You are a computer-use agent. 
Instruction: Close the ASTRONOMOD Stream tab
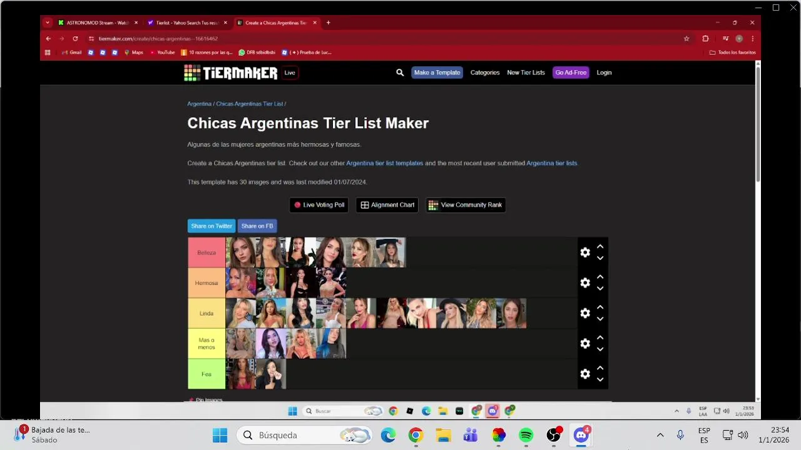136,22
